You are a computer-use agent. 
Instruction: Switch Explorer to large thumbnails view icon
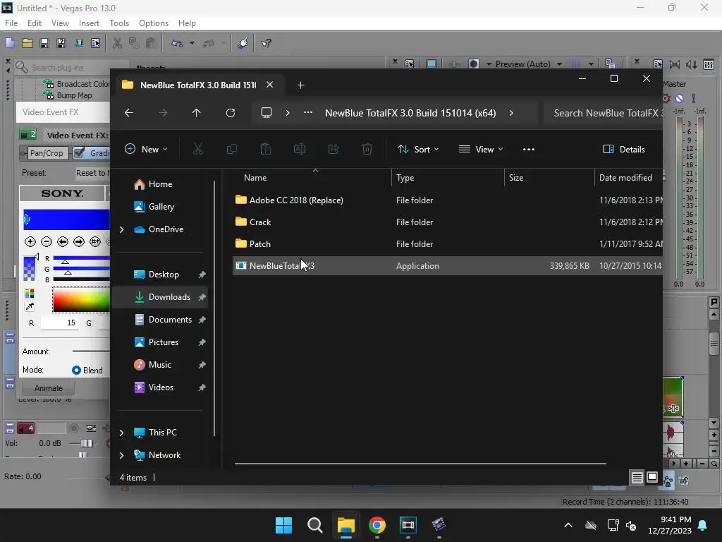pos(652,477)
